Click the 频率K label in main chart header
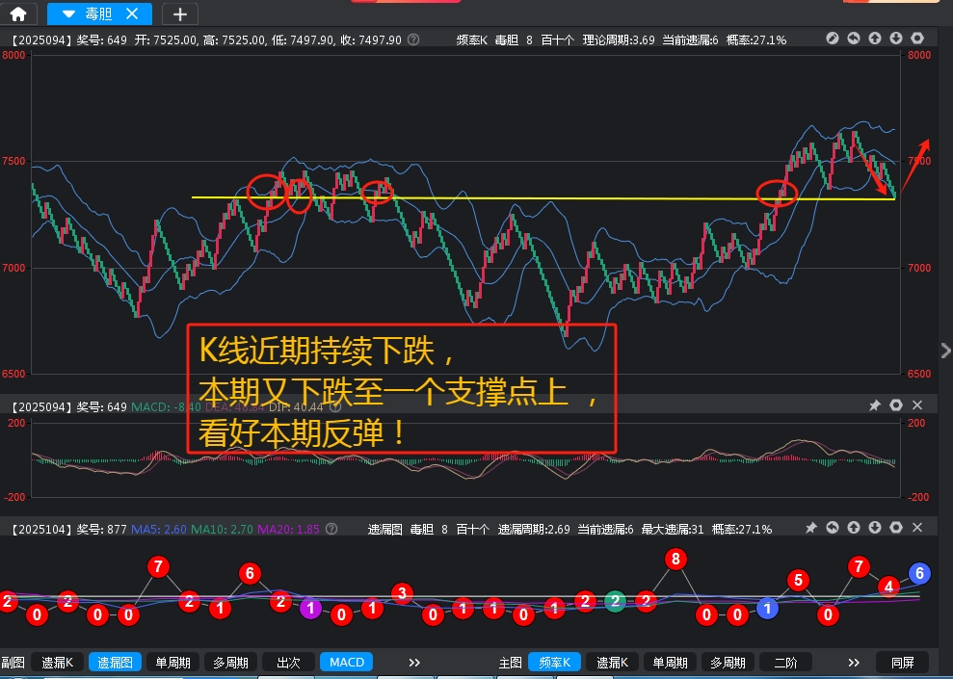 pyautogui.click(x=472, y=40)
